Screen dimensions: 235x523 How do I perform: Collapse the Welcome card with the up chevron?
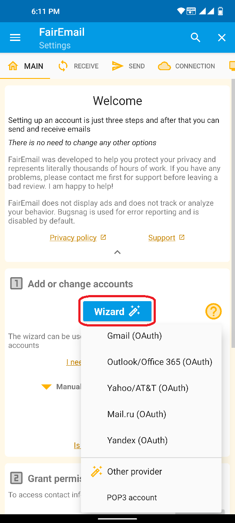click(x=117, y=252)
